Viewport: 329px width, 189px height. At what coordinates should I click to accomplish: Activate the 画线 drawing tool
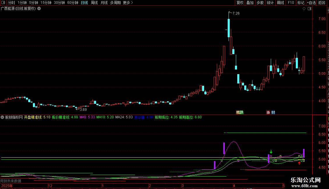pyautogui.click(x=281, y=3)
